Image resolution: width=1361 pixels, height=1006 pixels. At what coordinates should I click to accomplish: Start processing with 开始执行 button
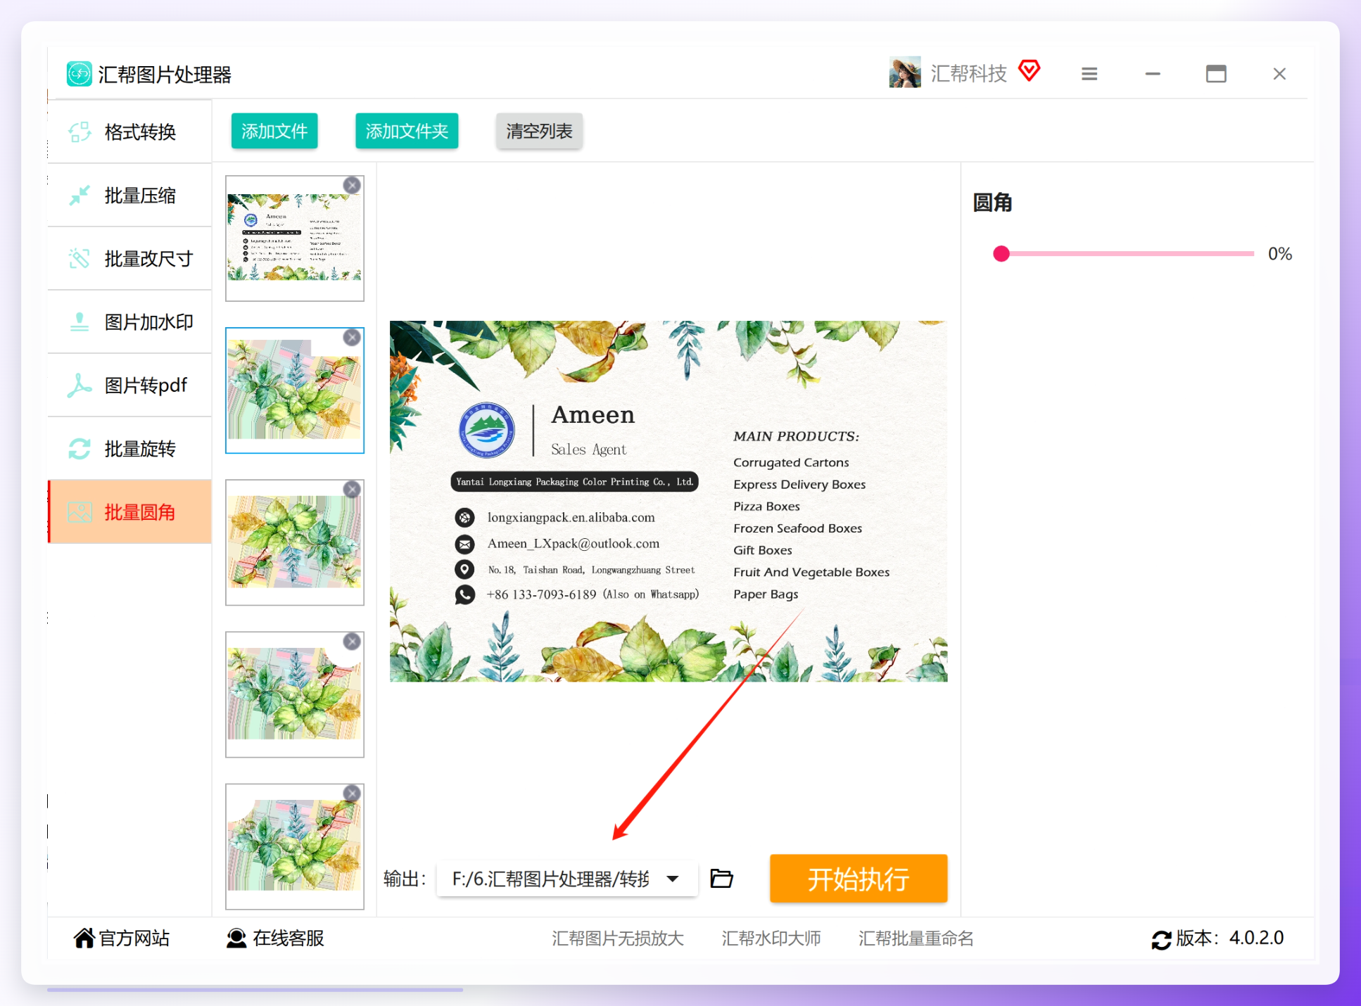859,879
